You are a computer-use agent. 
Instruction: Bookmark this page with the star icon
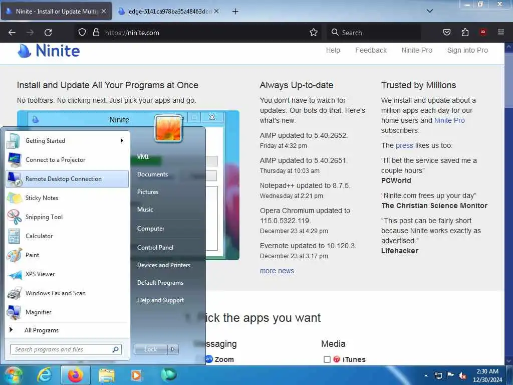pos(314,33)
